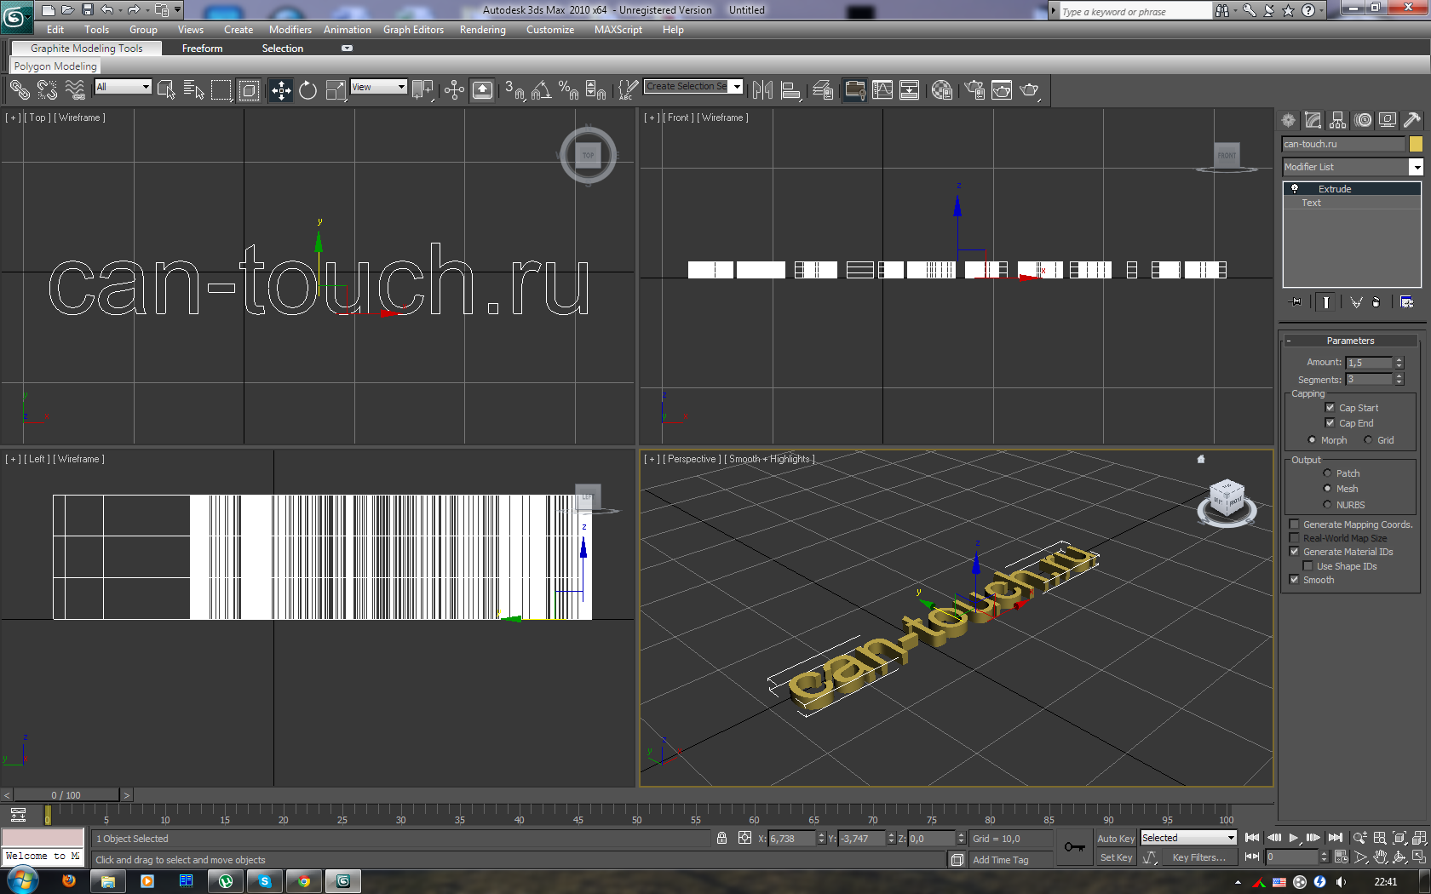Activate Select and Move tool
1431x894 pixels.
[281, 89]
